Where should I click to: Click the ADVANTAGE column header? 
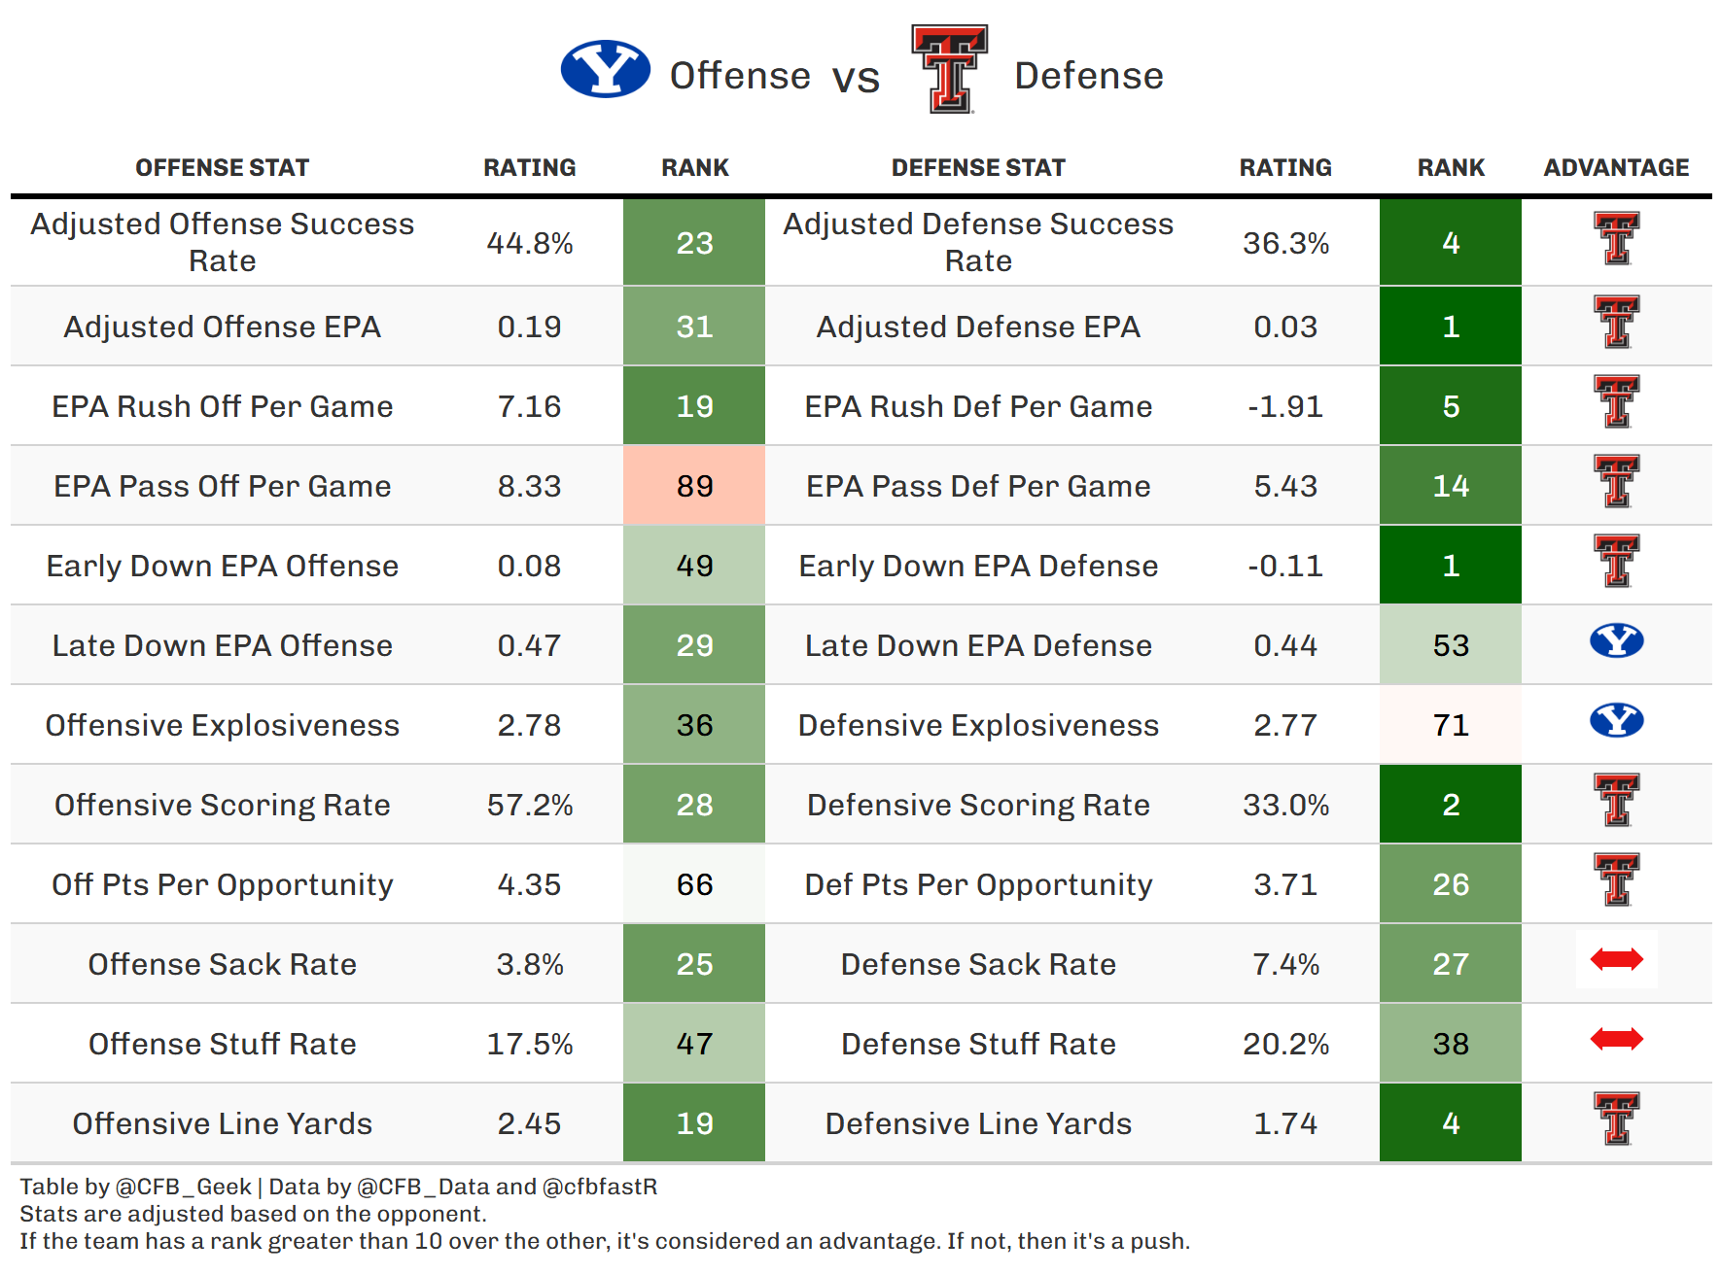pyautogui.click(x=1616, y=168)
